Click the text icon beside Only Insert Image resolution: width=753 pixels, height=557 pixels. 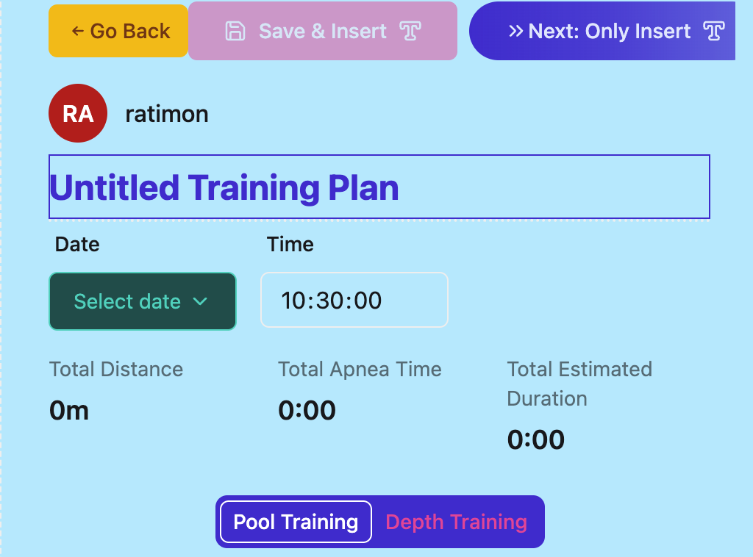714,31
